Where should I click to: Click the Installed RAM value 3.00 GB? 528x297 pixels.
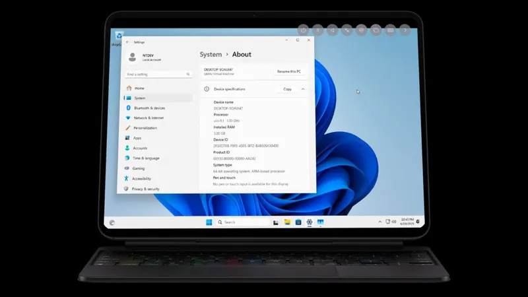click(x=219, y=133)
